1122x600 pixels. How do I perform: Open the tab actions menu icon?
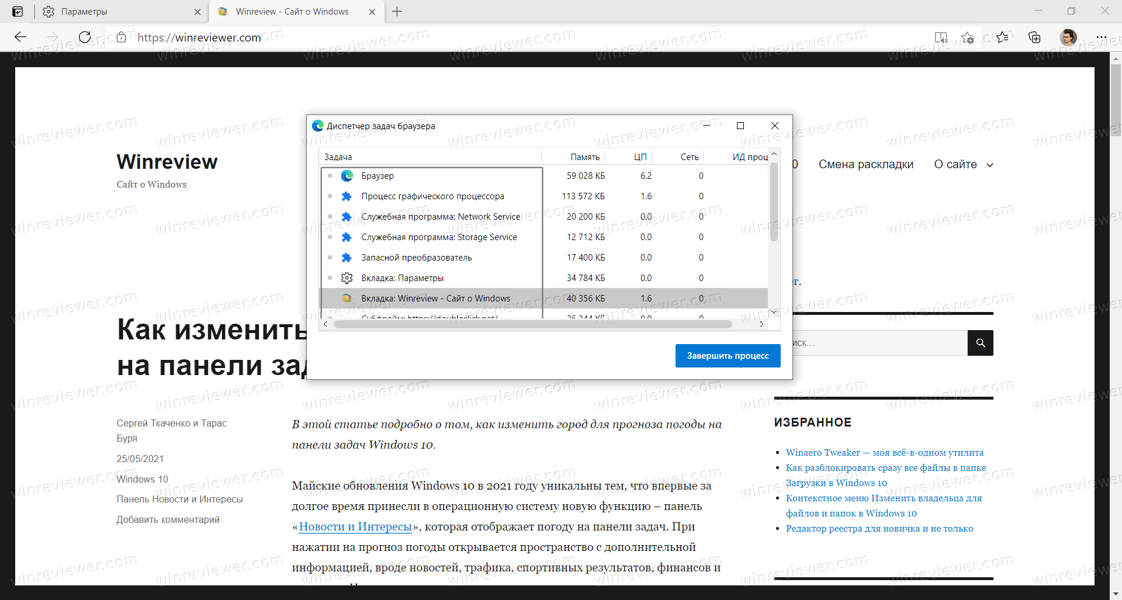(x=18, y=12)
